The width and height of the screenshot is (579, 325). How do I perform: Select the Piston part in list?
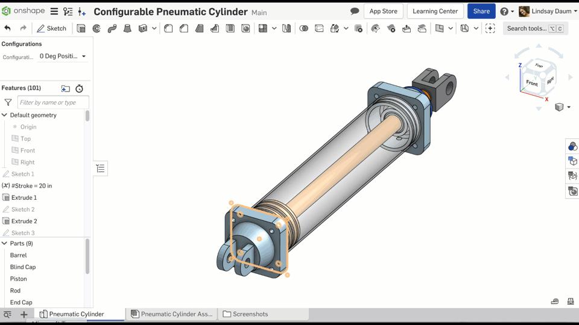[19, 279]
